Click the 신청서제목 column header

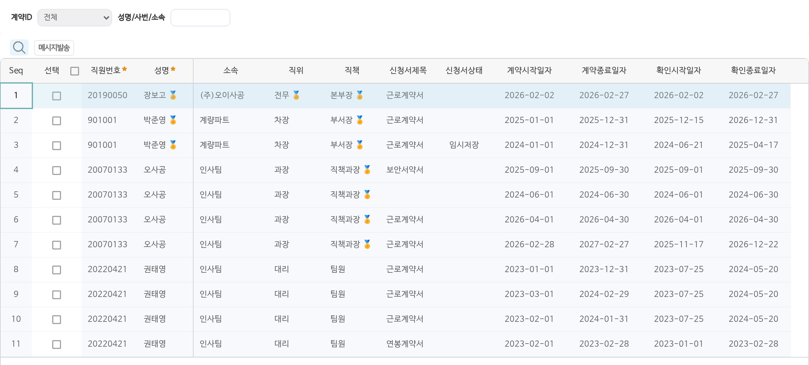[x=408, y=70]
